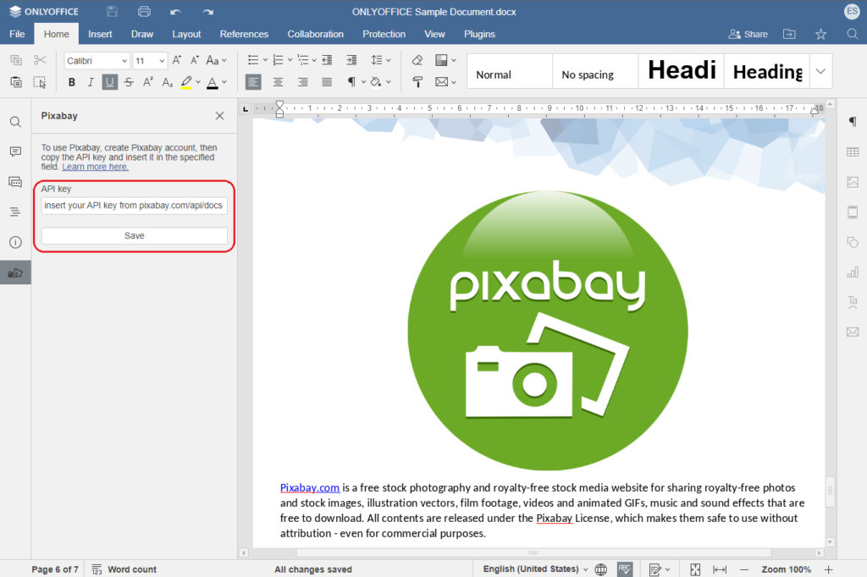
Task: Open Chart settings in right sidebar
Action: click(x=853, y=272)
